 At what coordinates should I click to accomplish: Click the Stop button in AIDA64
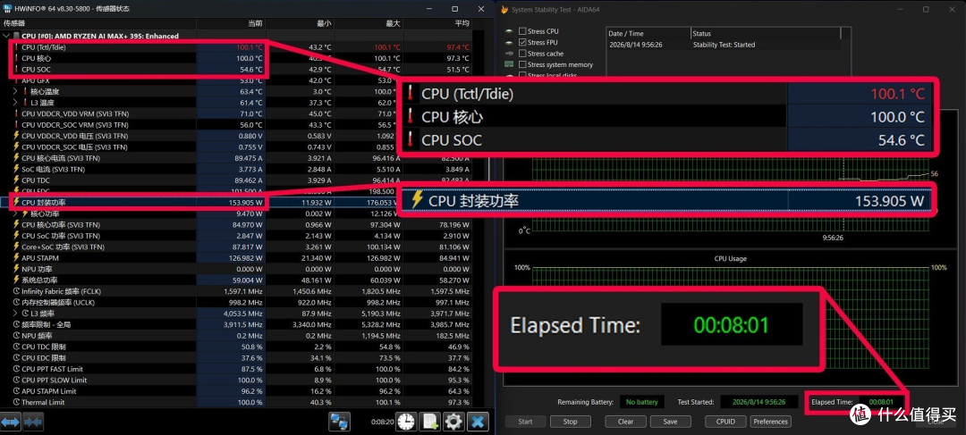(x=570, y=422)
